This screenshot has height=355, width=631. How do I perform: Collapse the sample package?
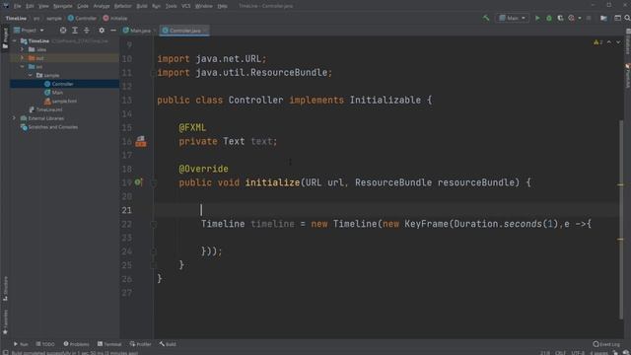(31, 75)
